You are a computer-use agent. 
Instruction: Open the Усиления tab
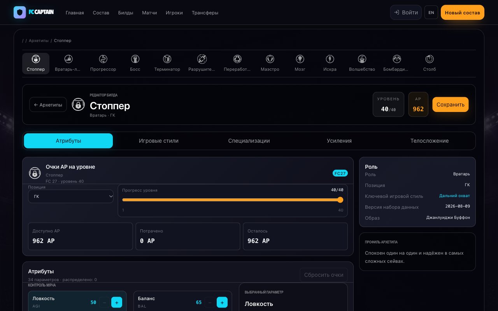(x=339, y=141)
